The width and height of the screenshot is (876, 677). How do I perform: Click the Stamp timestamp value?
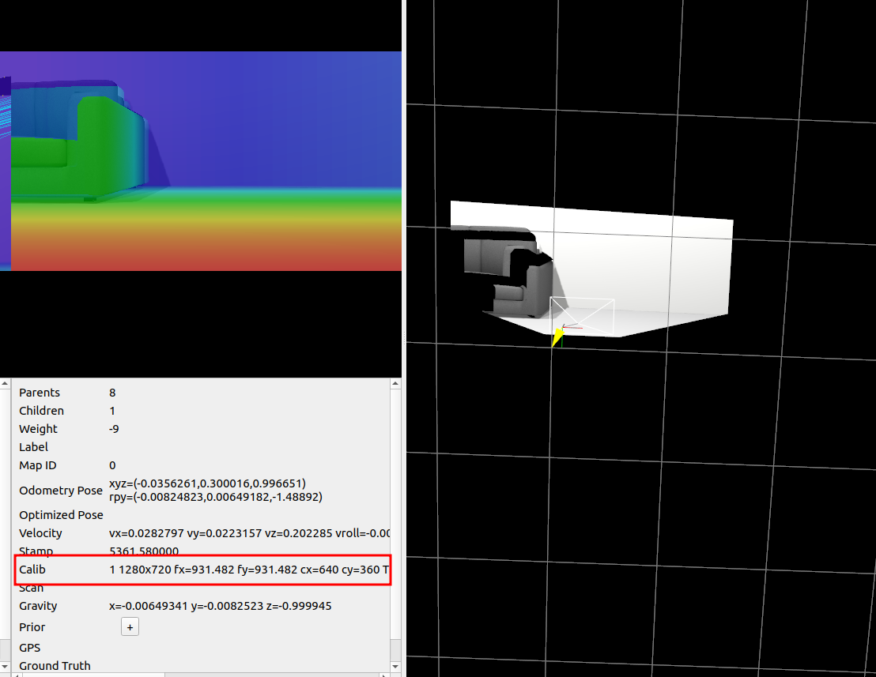coord(143,551)
